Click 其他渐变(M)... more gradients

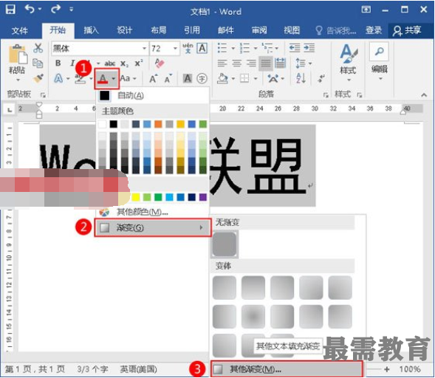click(287, 369)
